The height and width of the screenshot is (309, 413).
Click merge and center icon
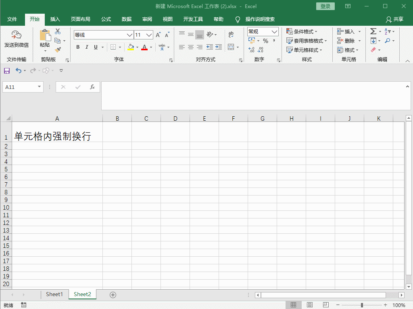pyautogui.click(x=231, y=47)
